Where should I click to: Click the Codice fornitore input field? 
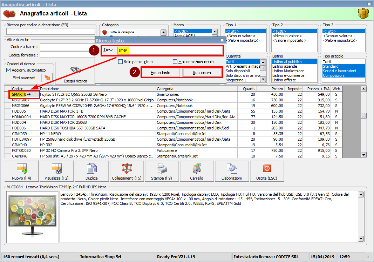pos(67,55)
